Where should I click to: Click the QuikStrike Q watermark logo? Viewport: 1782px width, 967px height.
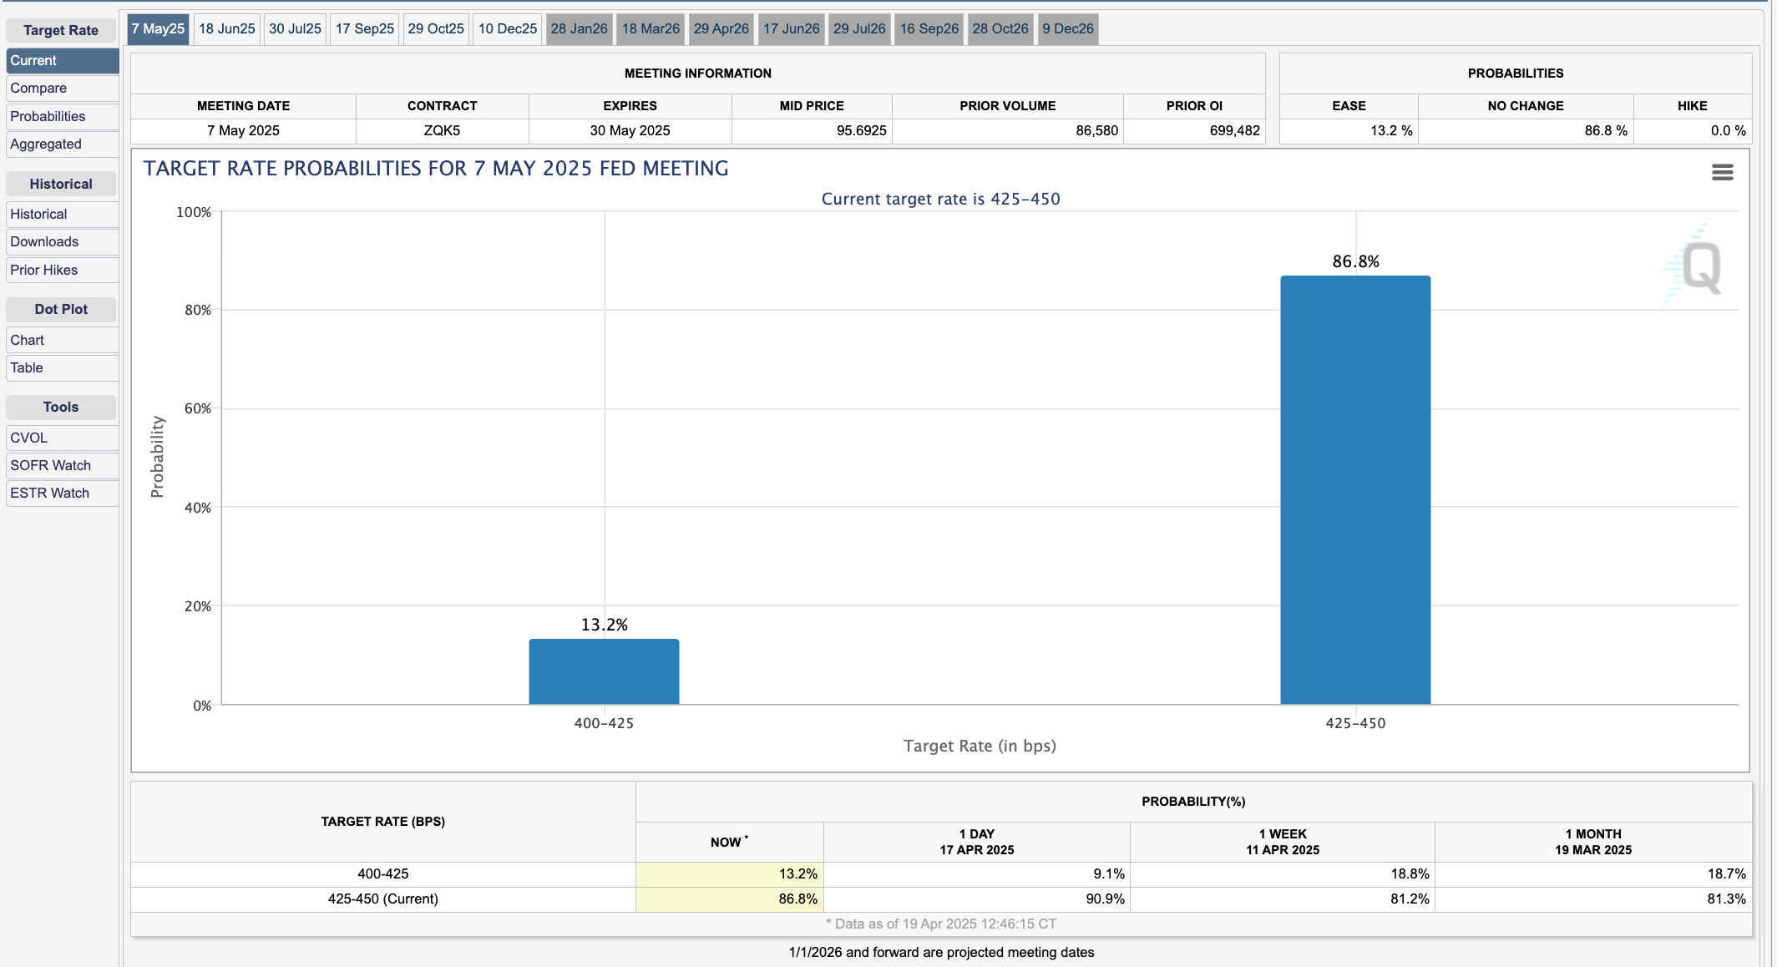click(1700, 267)
